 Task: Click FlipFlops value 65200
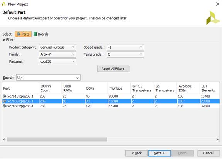coord(113,106)
